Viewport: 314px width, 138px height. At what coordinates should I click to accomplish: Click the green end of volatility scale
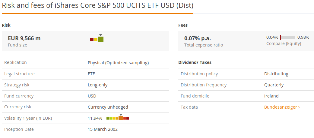click(108, 118)
